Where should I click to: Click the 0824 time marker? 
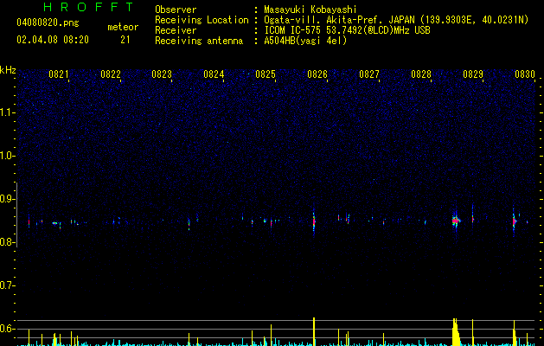[214, 74]
